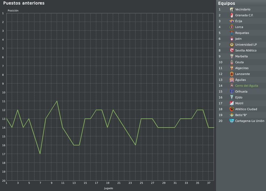Screen dimensions: 266x191
Task: Click the Betis"B" club badge
Action: [x=232, y=115]
